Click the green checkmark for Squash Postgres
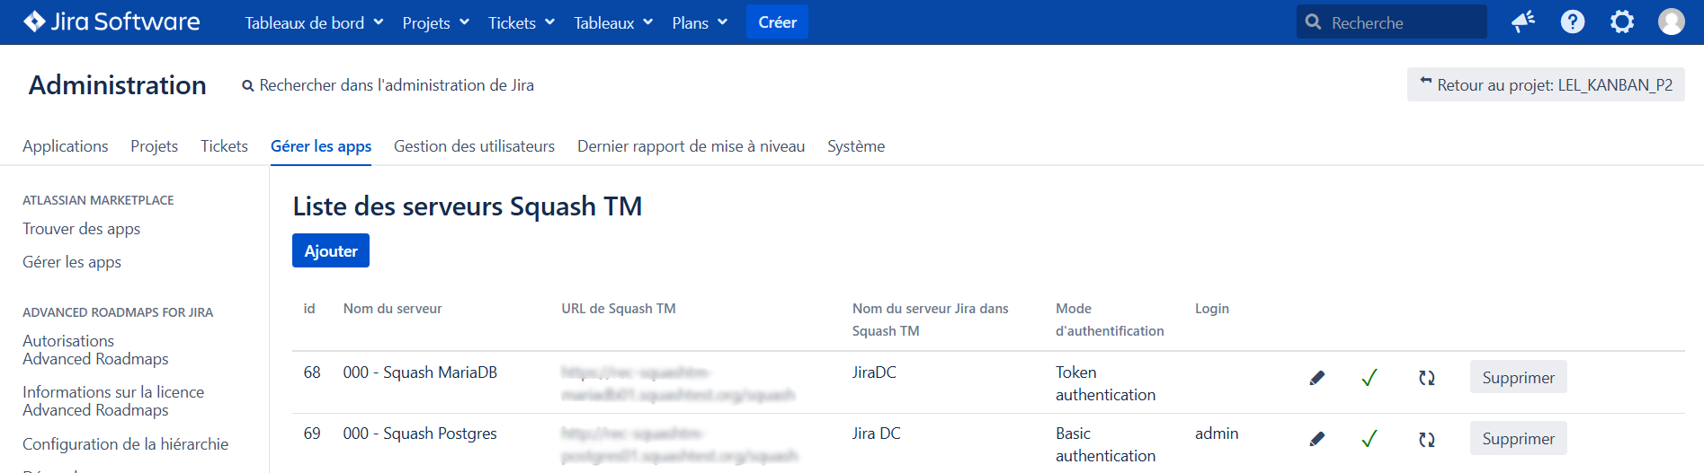 pos(1369,439)
